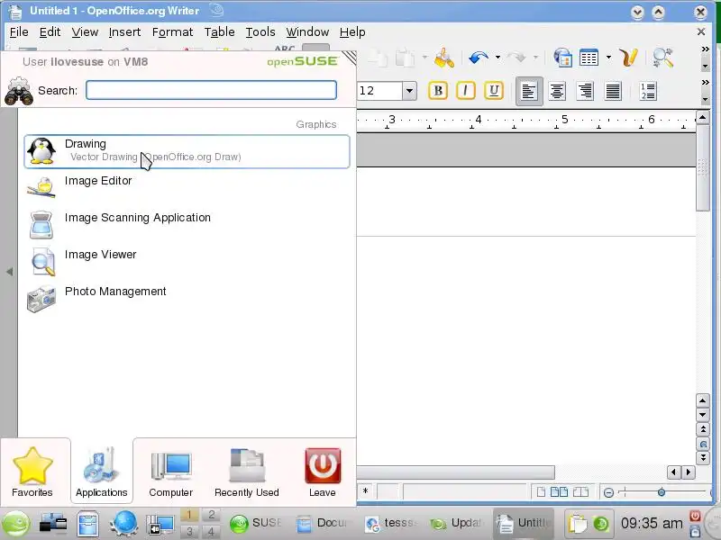Switch to virtual desktop 2 in pager
Screen dimensions: 721x540
(x=211, y=515)
